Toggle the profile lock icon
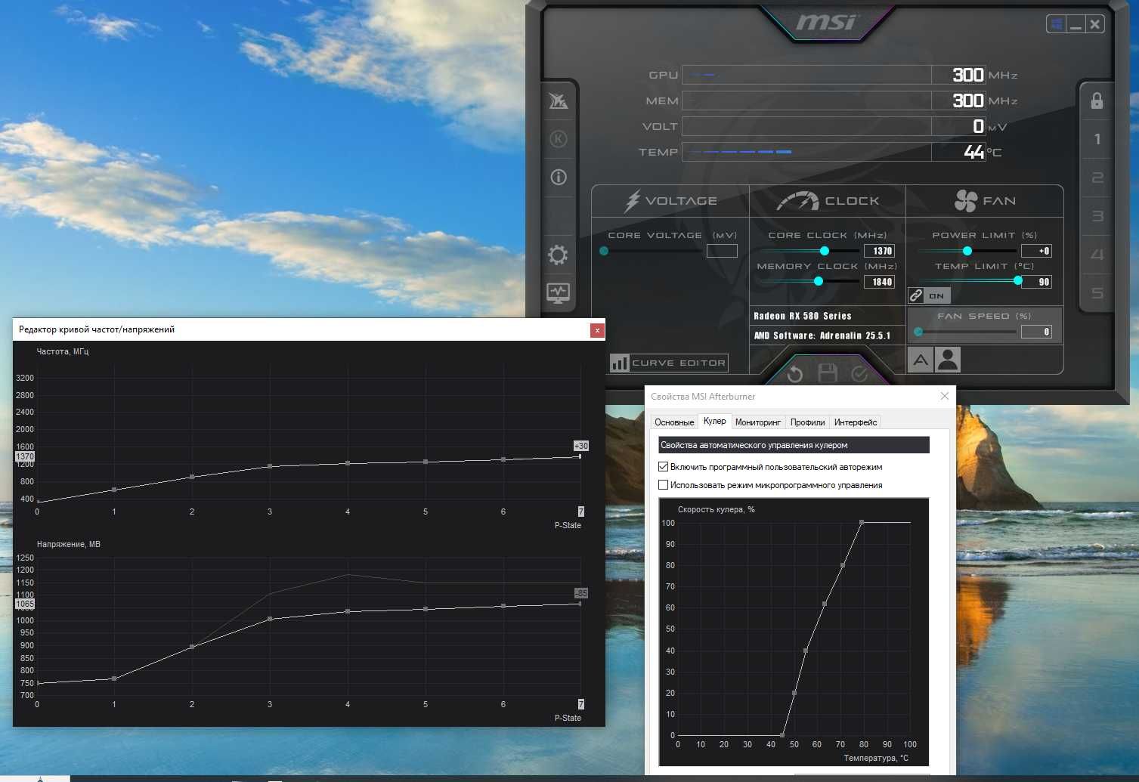The image size is (1139, 782). pos(1097,100)
